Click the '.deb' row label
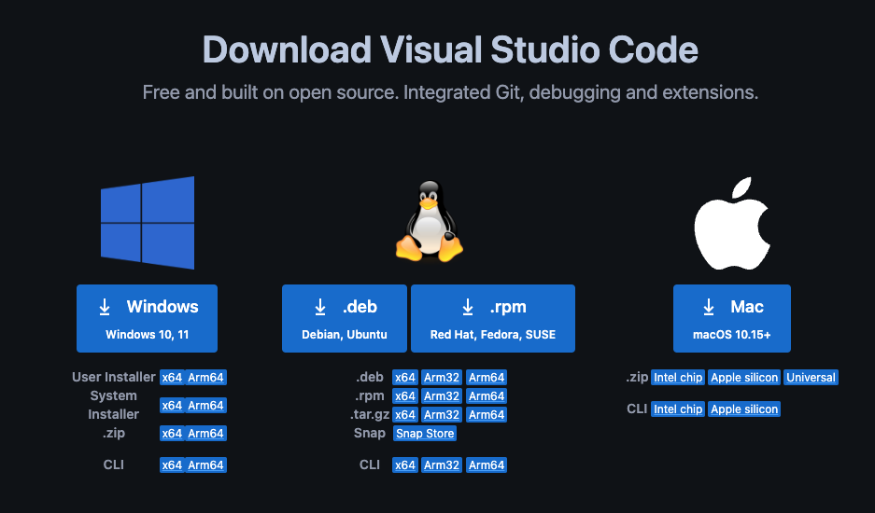Image resolution: width=875 pixels, height=513 pixels. click(x=370, y=377)
